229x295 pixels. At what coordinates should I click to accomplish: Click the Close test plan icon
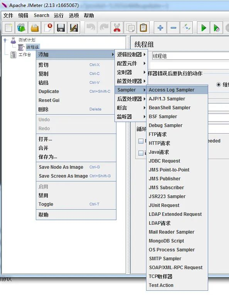[x=48, y=28]
